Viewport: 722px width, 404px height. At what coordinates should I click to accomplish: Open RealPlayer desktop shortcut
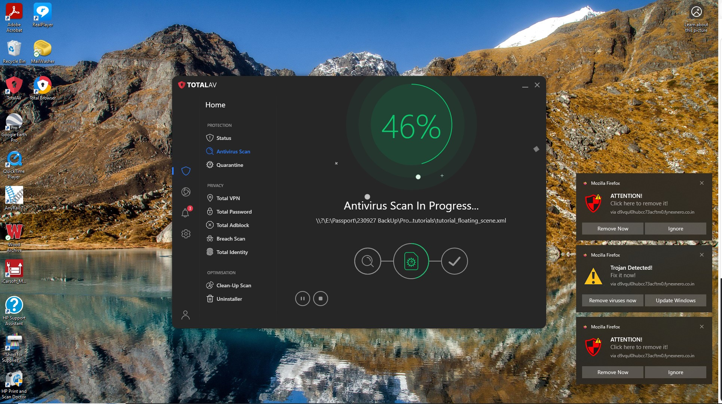(43, 15)
